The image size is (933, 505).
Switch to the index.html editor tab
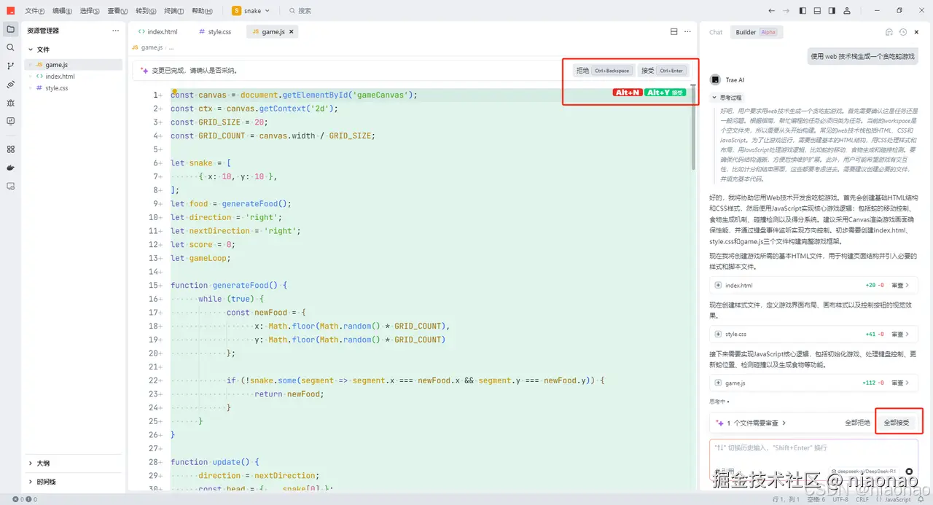point(157,32)
